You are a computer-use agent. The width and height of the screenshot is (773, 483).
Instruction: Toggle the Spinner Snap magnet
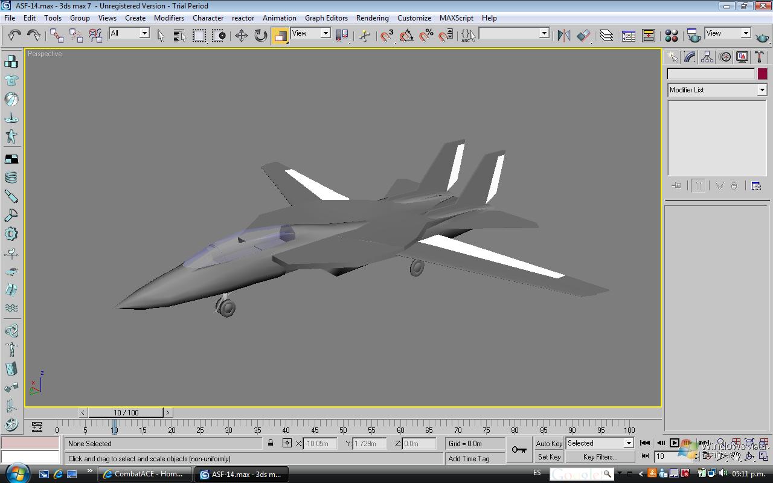[x=446, y=36]
